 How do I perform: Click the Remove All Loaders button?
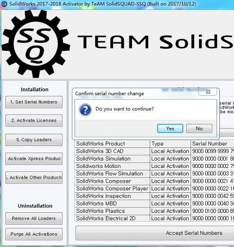34,218
